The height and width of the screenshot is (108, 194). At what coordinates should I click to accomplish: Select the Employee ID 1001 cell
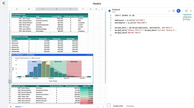tap(17, 19)
